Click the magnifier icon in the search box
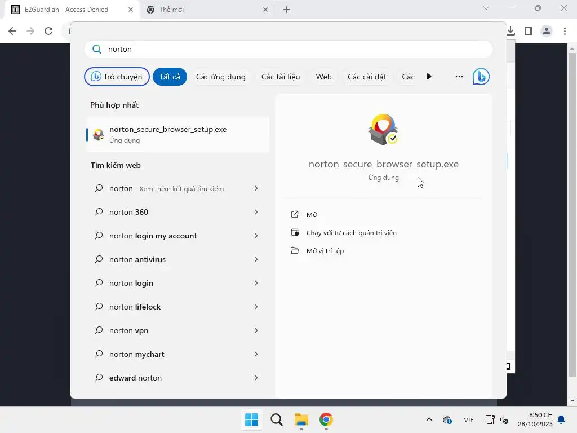Viewport: 577px width, 433px height. pyautogui.click(x=96, y=49)
